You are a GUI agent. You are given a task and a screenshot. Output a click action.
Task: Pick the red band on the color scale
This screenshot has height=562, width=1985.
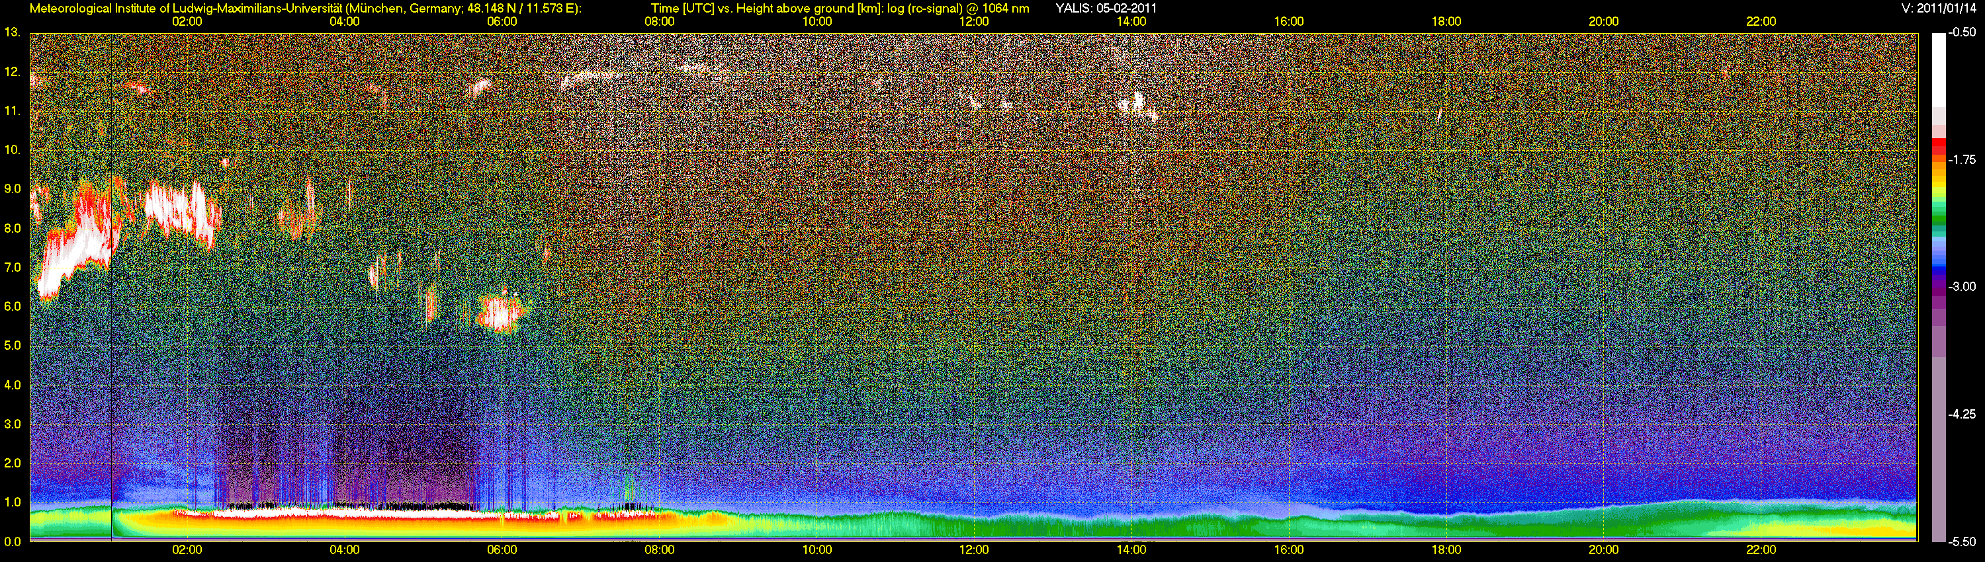(1939, 146)
